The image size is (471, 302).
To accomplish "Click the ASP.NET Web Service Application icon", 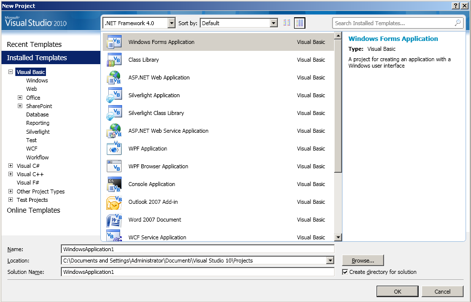I will (x=114, y=131).
